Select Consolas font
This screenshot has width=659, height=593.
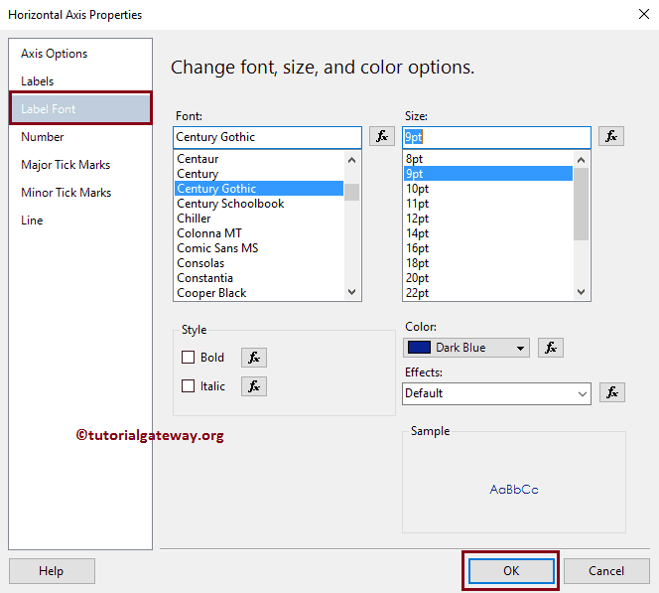(259, 263)
